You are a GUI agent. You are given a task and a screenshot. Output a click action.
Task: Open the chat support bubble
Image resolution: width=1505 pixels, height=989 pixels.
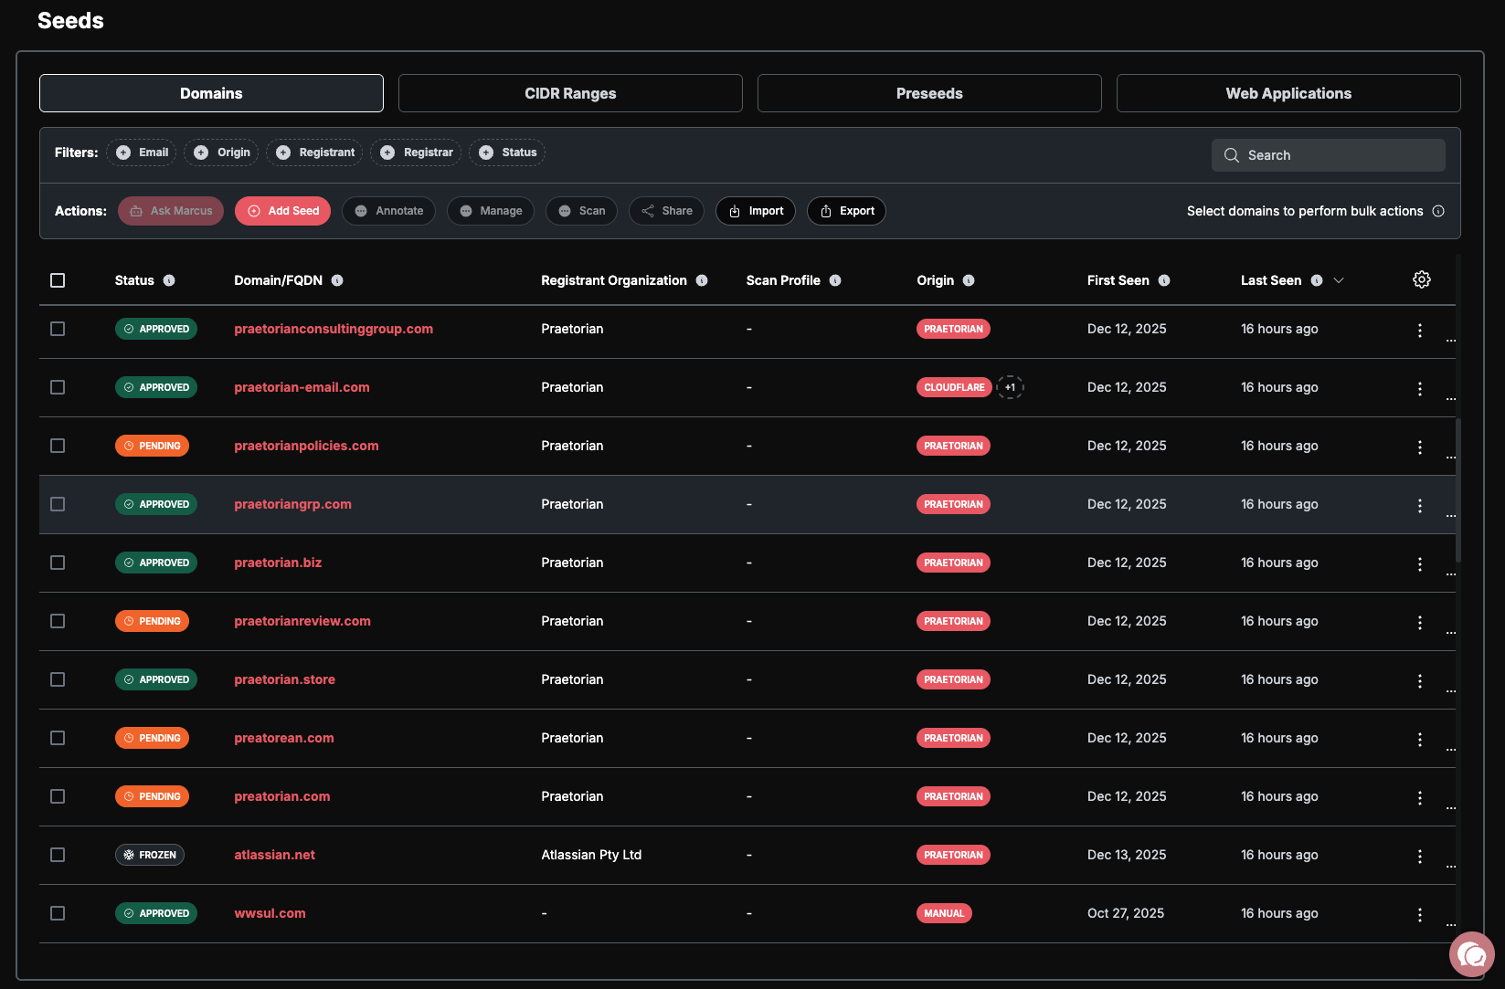click(x=1471, y=954)
